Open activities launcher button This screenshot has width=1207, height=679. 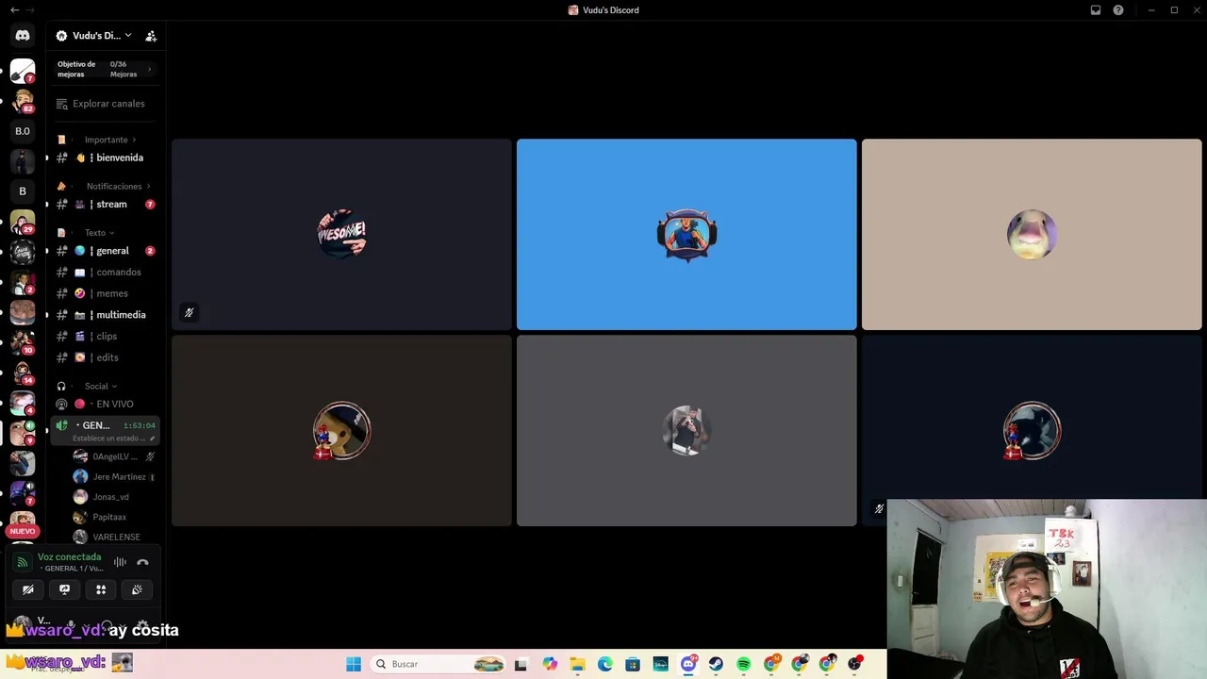(101, 589)
